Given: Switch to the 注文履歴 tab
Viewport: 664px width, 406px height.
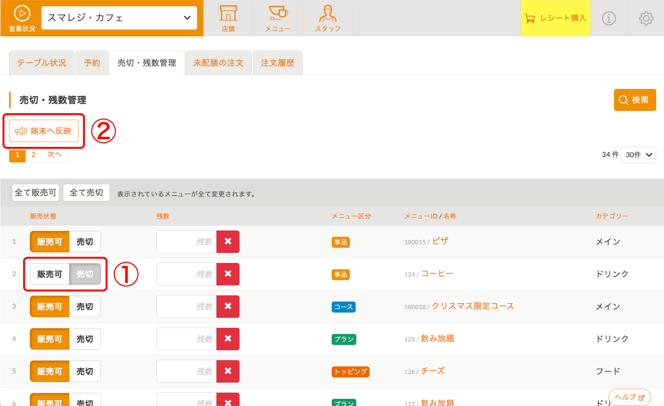Looking at the screenshot, I should point(278,63).
